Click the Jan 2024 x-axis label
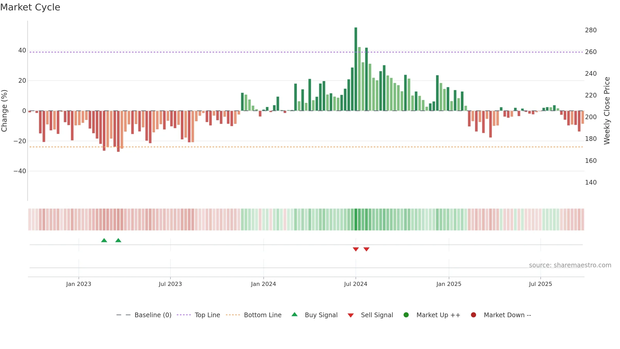 [x=263, y=284]
